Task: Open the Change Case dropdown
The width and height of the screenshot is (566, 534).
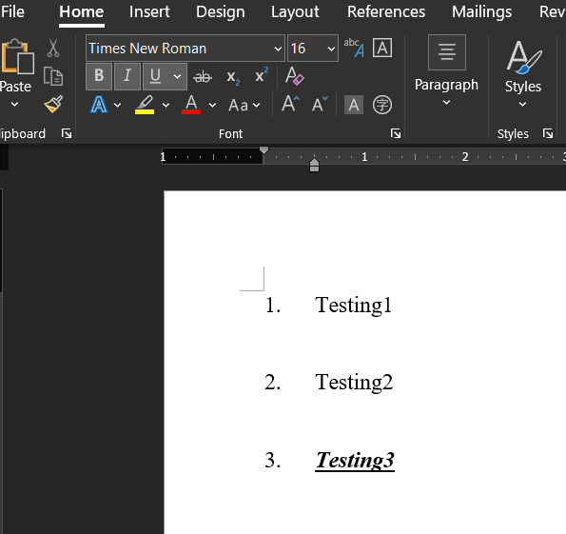Action: 244,105
